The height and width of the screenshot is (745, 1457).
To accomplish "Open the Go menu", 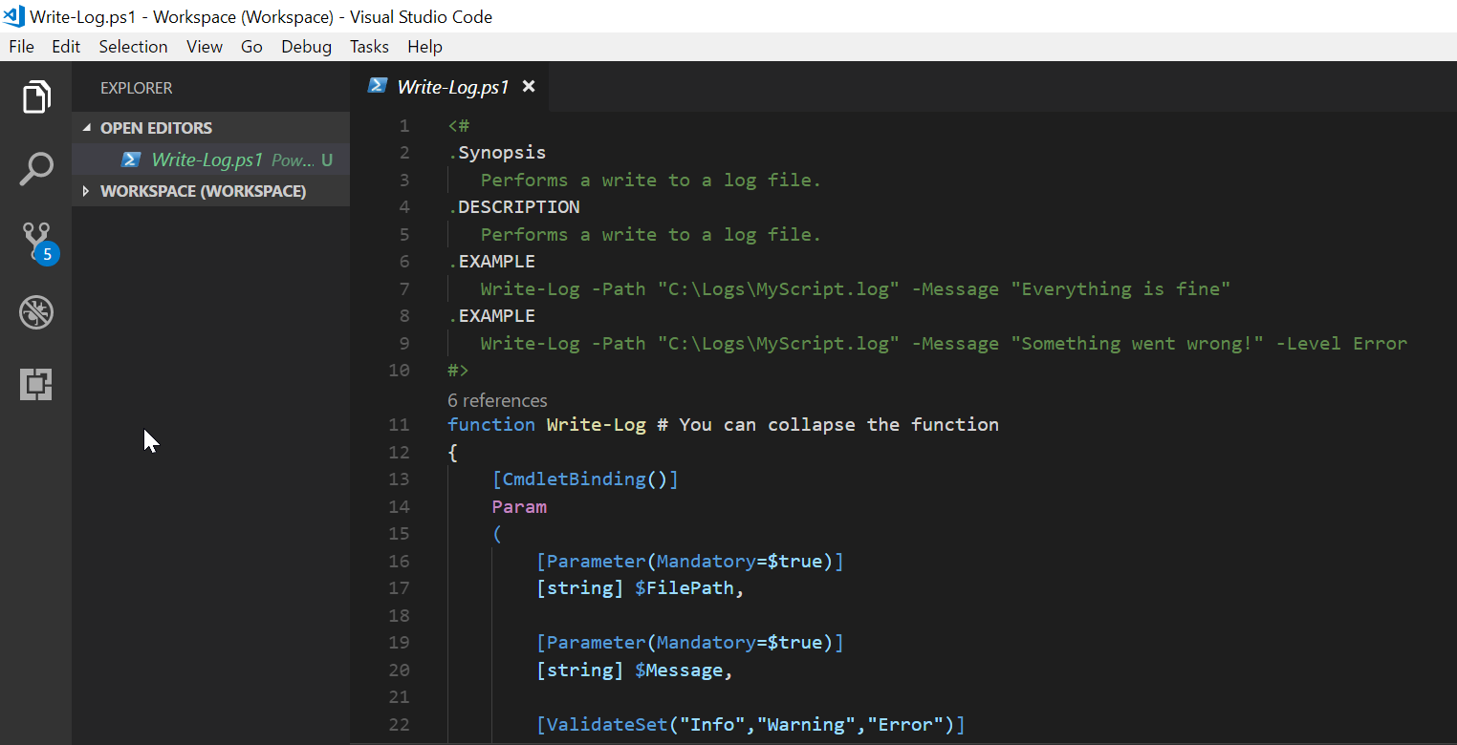I will pos(251,47).
